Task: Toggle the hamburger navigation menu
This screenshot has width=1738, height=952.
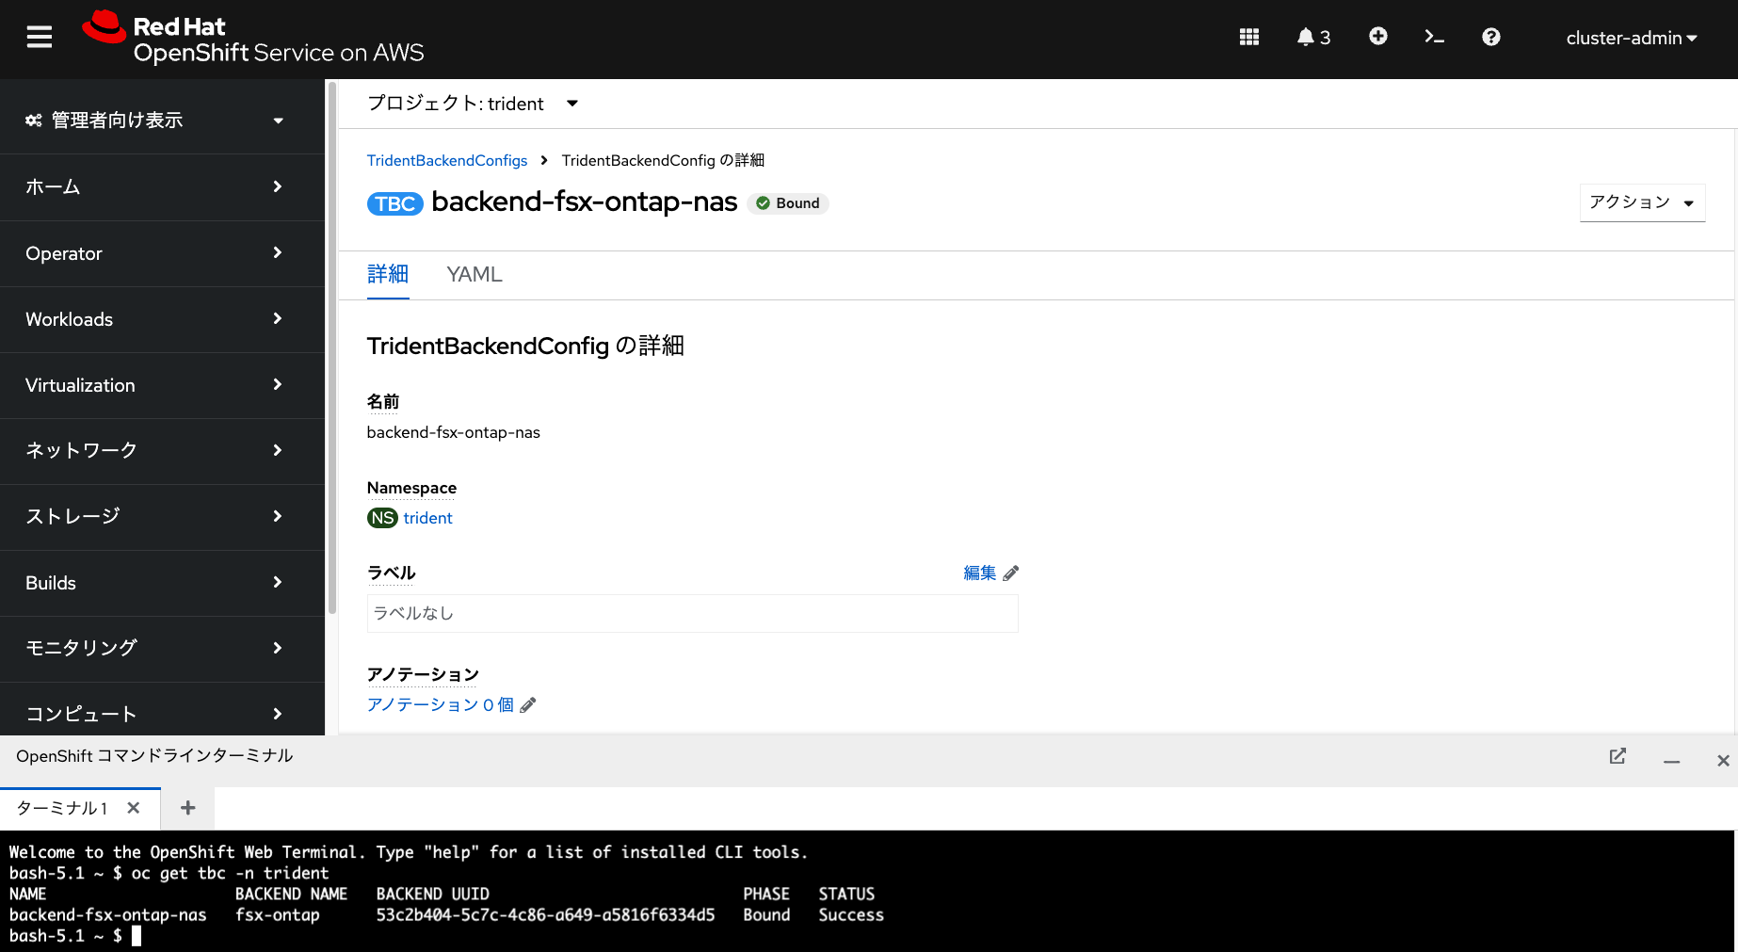Action: point(39,38)
